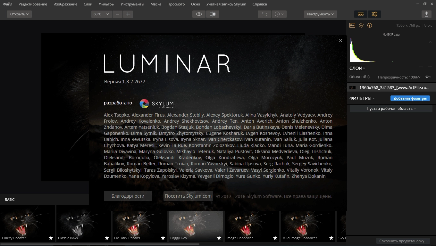Click the Открыть dropdown button
Image resolution: width=436 pixels, height=246 pixels.
(19, 14)
